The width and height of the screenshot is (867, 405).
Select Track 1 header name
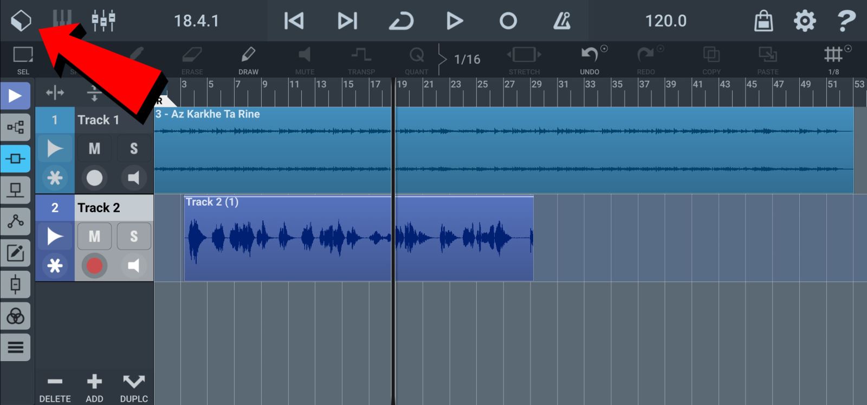98,120
